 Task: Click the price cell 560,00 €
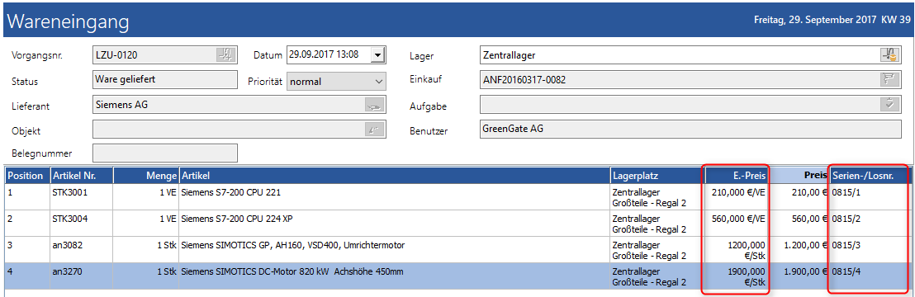[799, 223]
